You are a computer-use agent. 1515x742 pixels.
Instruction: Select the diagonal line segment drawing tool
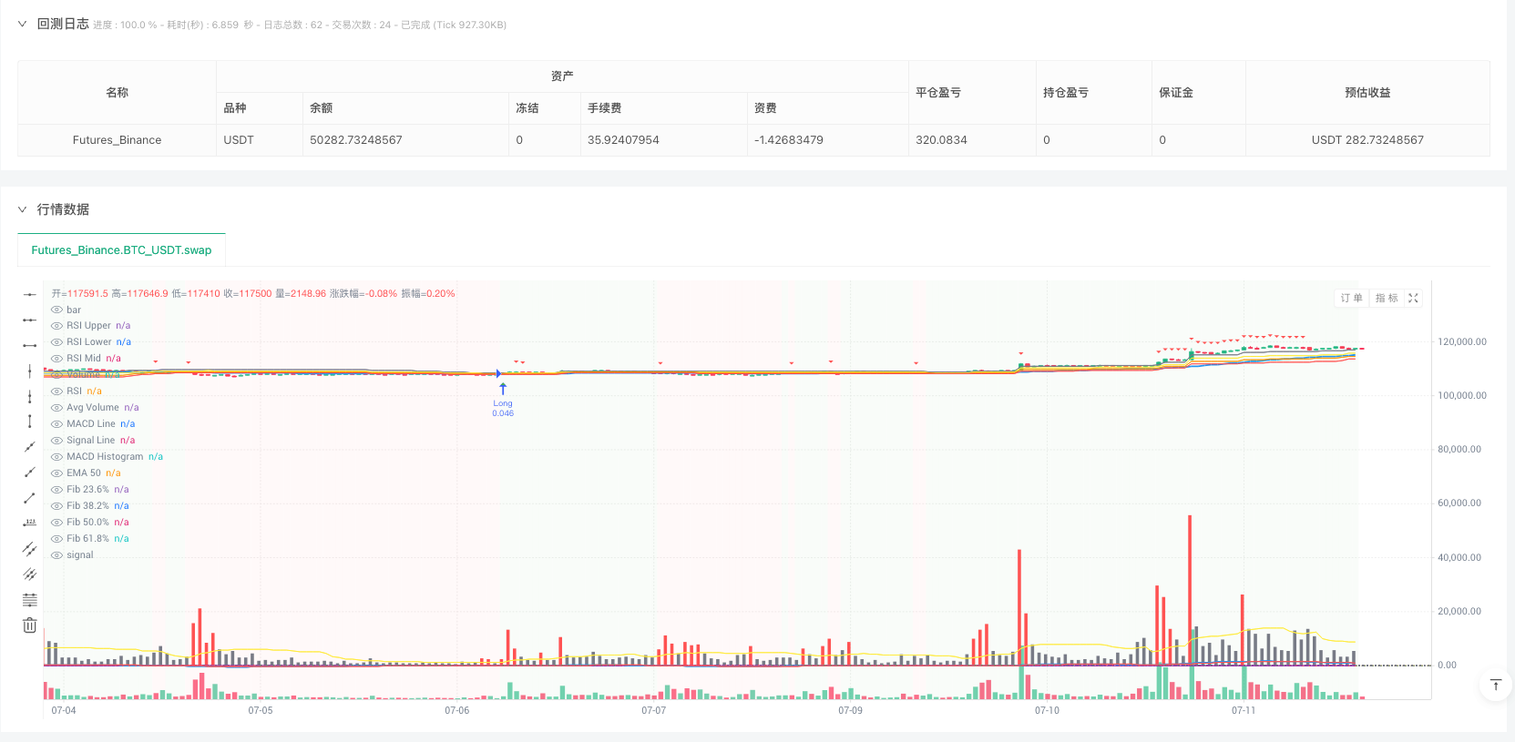(29, 498)
